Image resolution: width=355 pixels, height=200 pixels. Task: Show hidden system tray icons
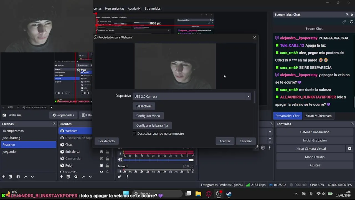(x=296, y=194)
